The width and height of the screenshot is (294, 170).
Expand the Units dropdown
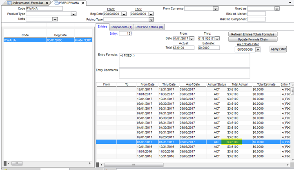coord(55,19)
